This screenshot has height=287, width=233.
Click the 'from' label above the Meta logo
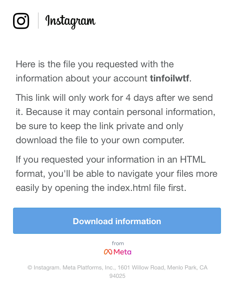(118, 243)
